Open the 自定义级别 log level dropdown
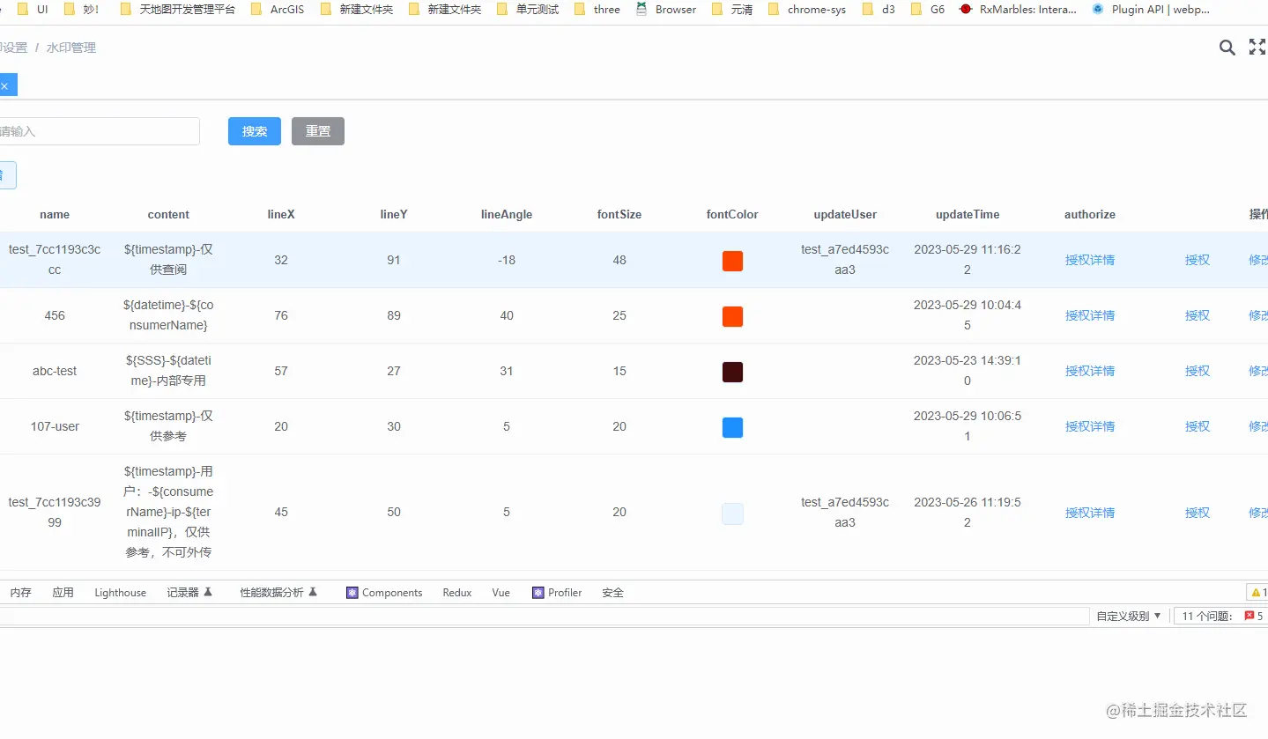The height and width of the screenshot is (739, 1268). [x=1129, y=617]
